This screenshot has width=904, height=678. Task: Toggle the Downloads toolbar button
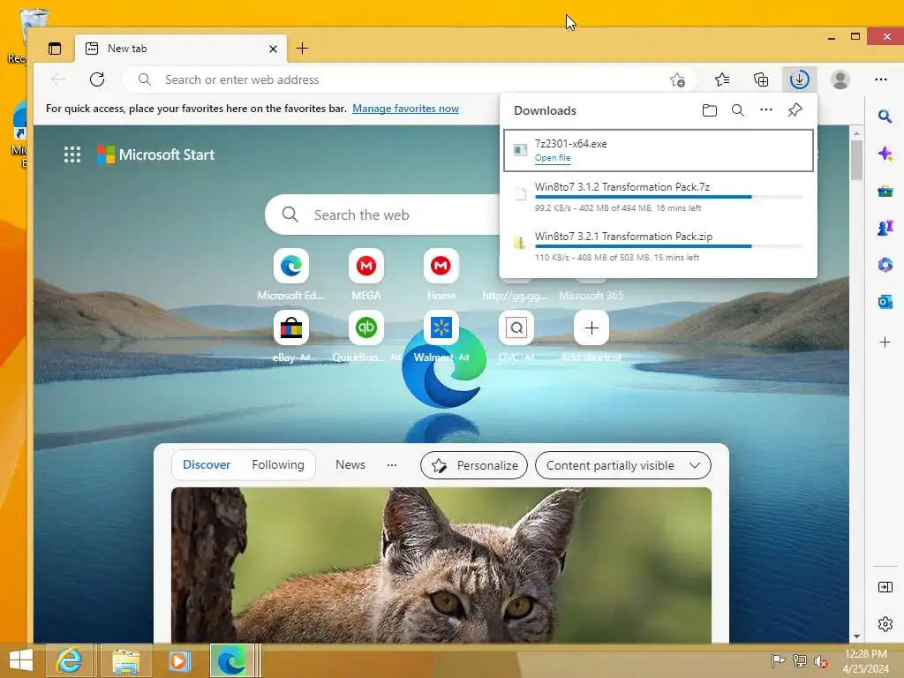point(800,79)
